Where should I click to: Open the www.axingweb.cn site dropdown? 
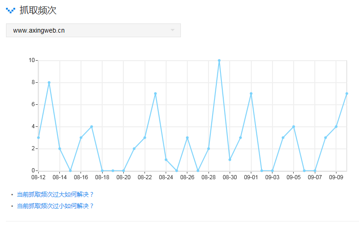point(93,30)
